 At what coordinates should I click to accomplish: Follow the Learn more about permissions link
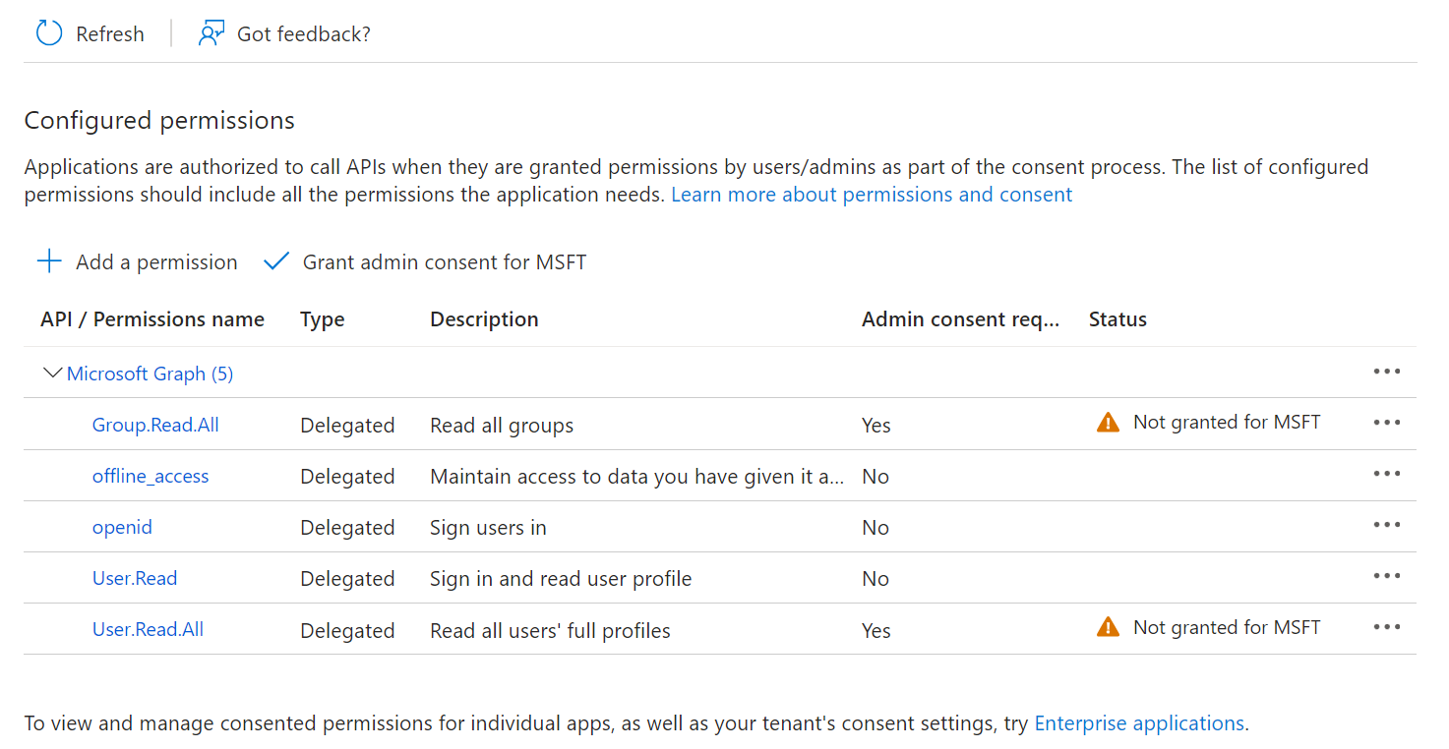(x=872, y=195)
